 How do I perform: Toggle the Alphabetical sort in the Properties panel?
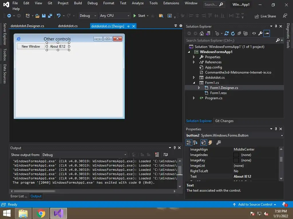pos(195,143)
